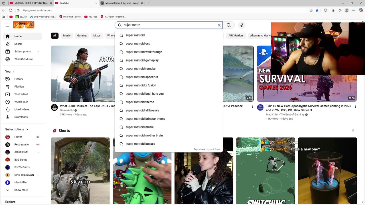Select 'super metroid brinstar theme' suggestion

point(169,119)
